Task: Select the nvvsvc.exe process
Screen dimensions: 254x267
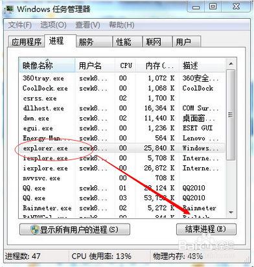Action: (x=122, y=178)
